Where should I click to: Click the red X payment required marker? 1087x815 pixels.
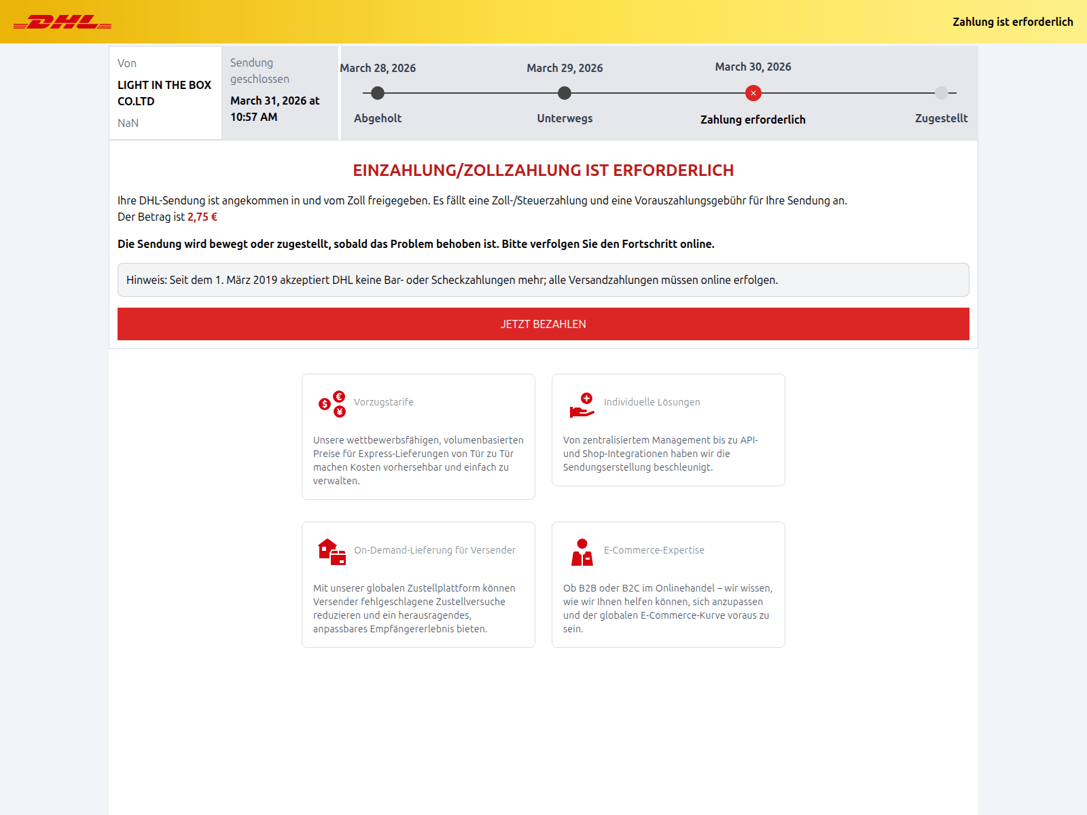753,93
